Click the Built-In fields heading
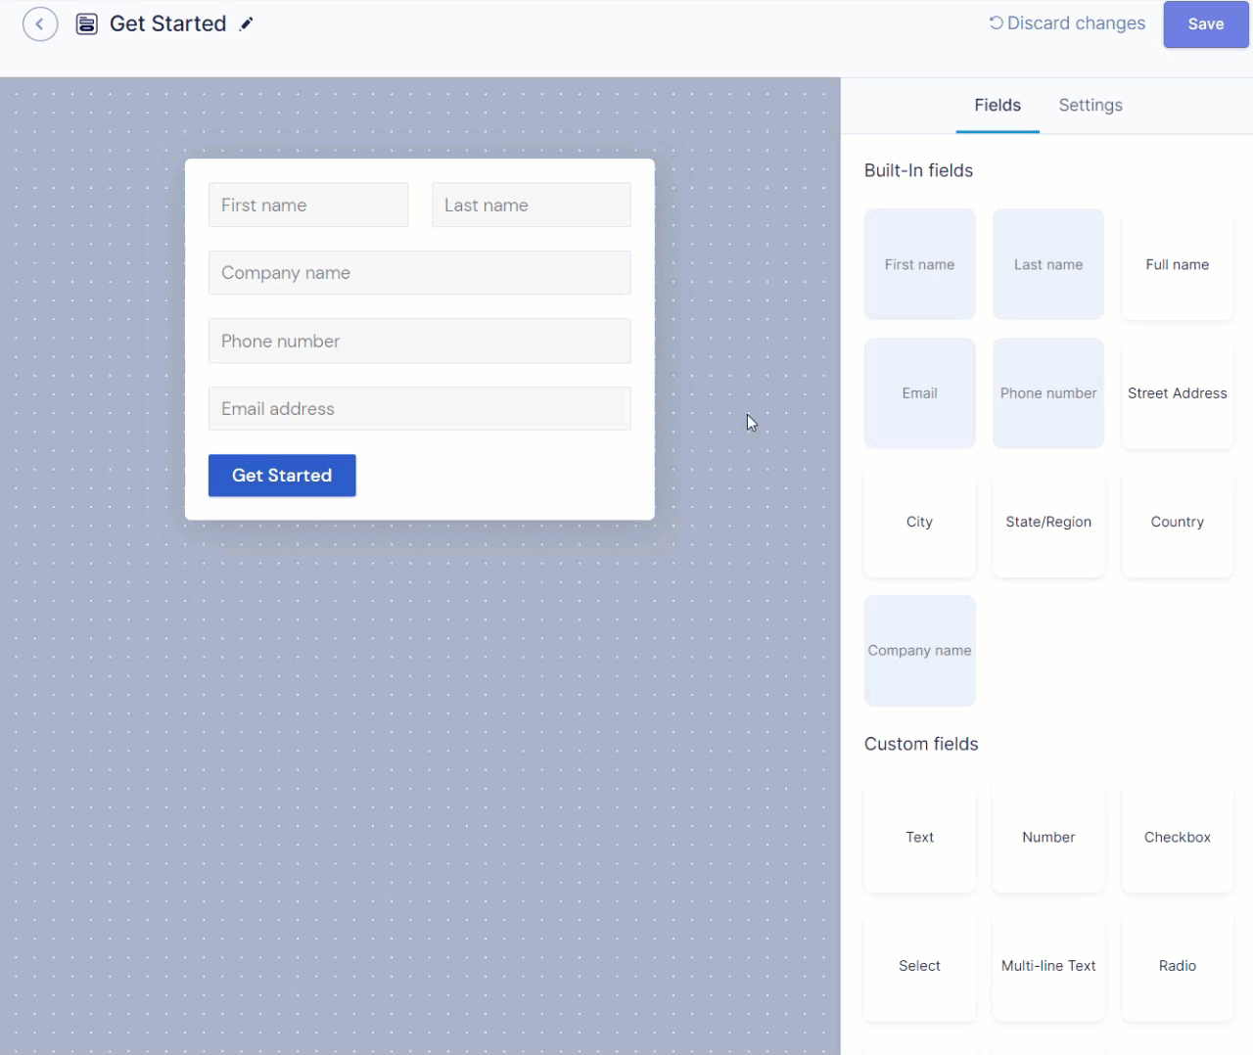Image resolution: width=1253 pixels, height=1055 pixels. coord(918,170)
